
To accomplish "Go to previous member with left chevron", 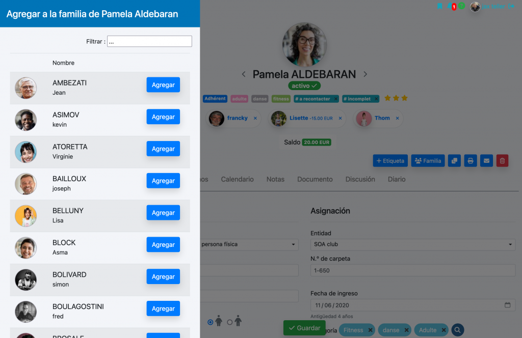I will coord(244,74).
